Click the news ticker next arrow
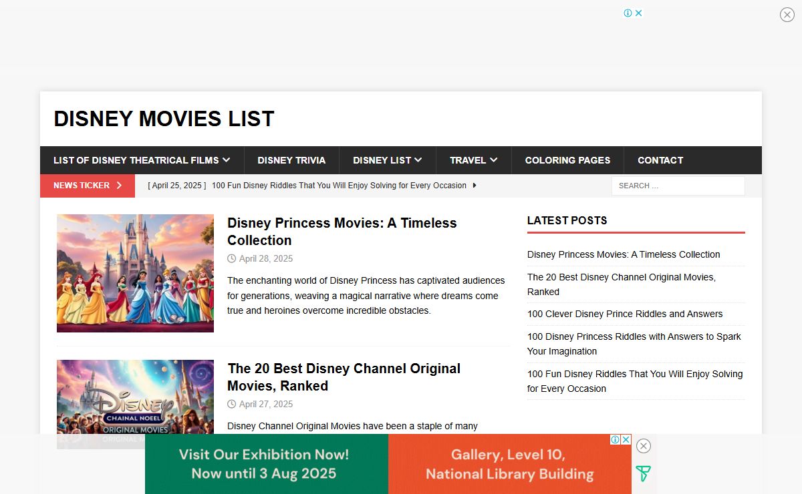 pyautogui.click(x=475, y=186)
